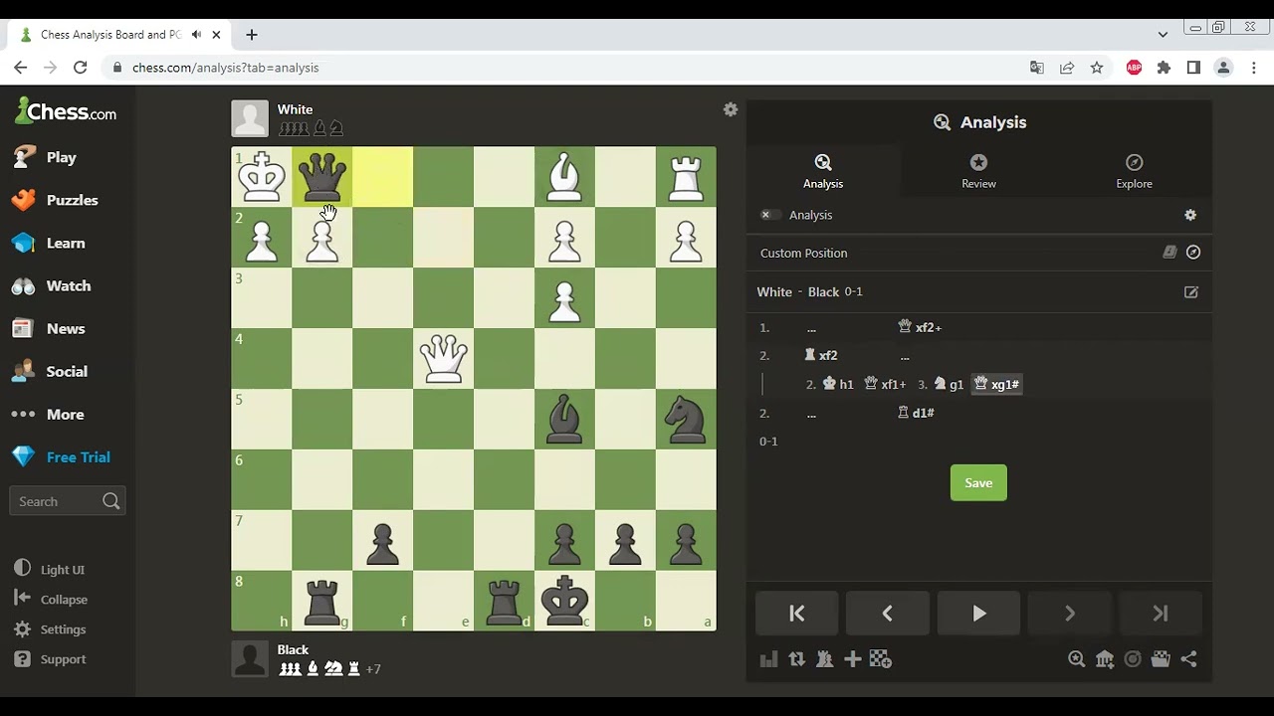Click the green Save button
The height and width of the screenshot is (716, 1274).
pyautogui.click(x=978, y=482)
